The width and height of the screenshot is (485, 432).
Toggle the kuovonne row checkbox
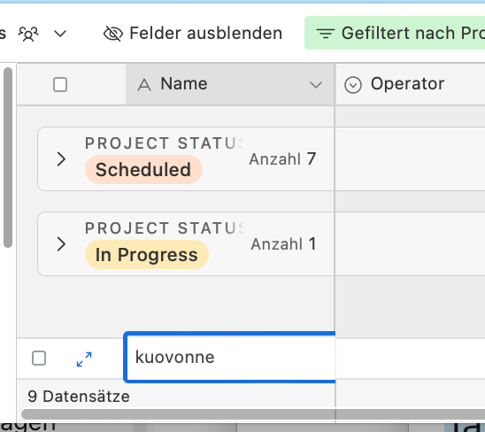click(39, 358)
